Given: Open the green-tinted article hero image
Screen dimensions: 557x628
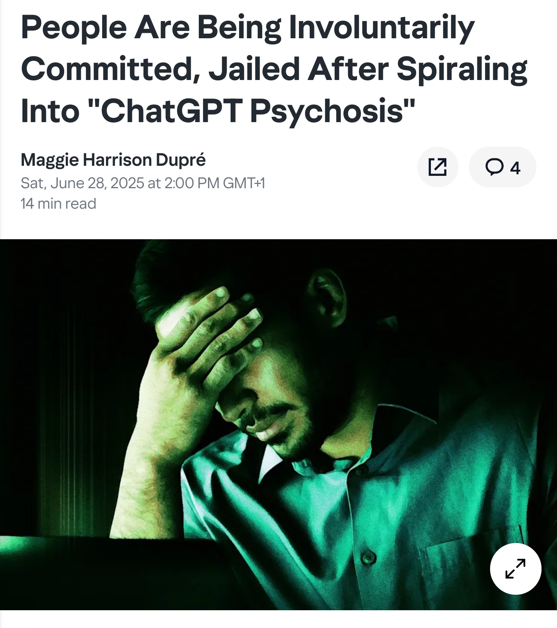Looking at the screenshot, I should pos(278,424).
